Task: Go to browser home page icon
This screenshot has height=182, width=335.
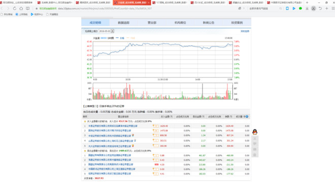Action: (x=21, y=9)
